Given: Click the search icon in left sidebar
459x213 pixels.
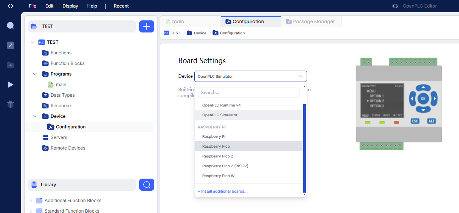Looking at the screenshot, I should 11,26.
